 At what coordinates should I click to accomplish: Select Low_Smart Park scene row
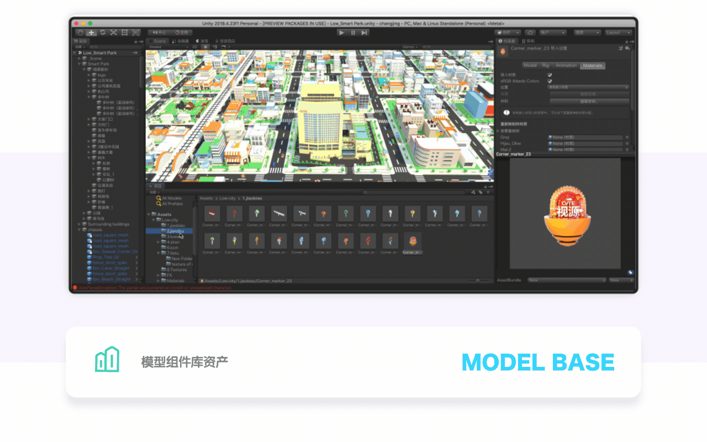coord(106,52)
